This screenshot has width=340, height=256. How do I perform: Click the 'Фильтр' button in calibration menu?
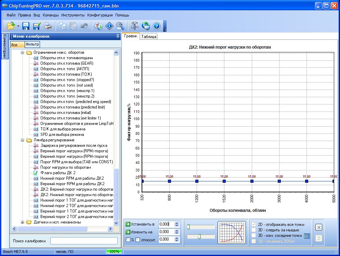pyautogui.click(x=32, y=44)
